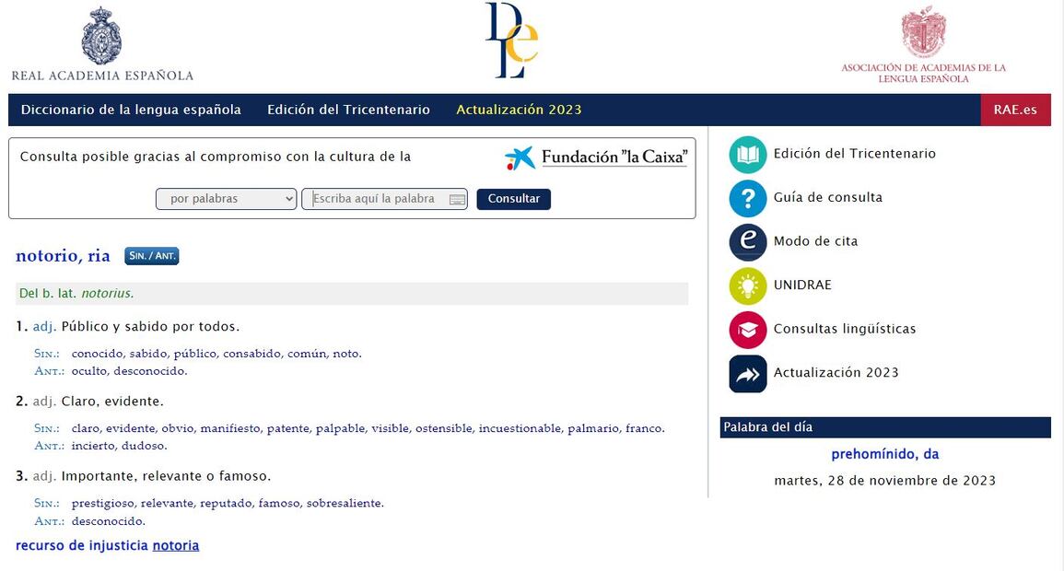Click the dark 'e' Modo de cita icon
Image resolution: width=1064 pixels, height=571 pixels.
pyautogui.click(x=748, y=242)
